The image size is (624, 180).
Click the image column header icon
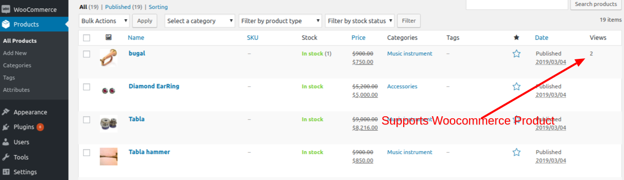click(108, 37)
